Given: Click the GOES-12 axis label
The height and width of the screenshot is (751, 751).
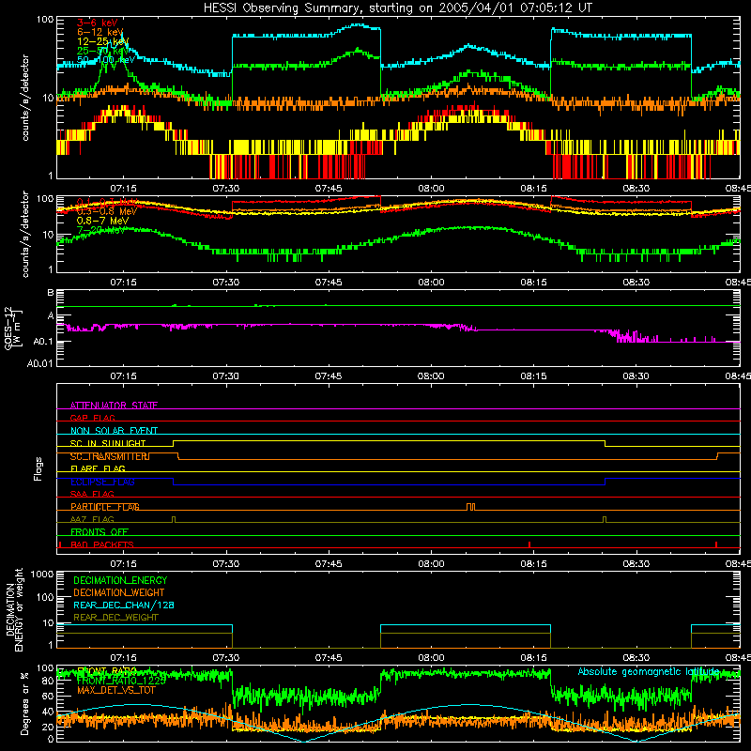Looking at the screenshot, I should pyautogui.click(x=13, y=329).
